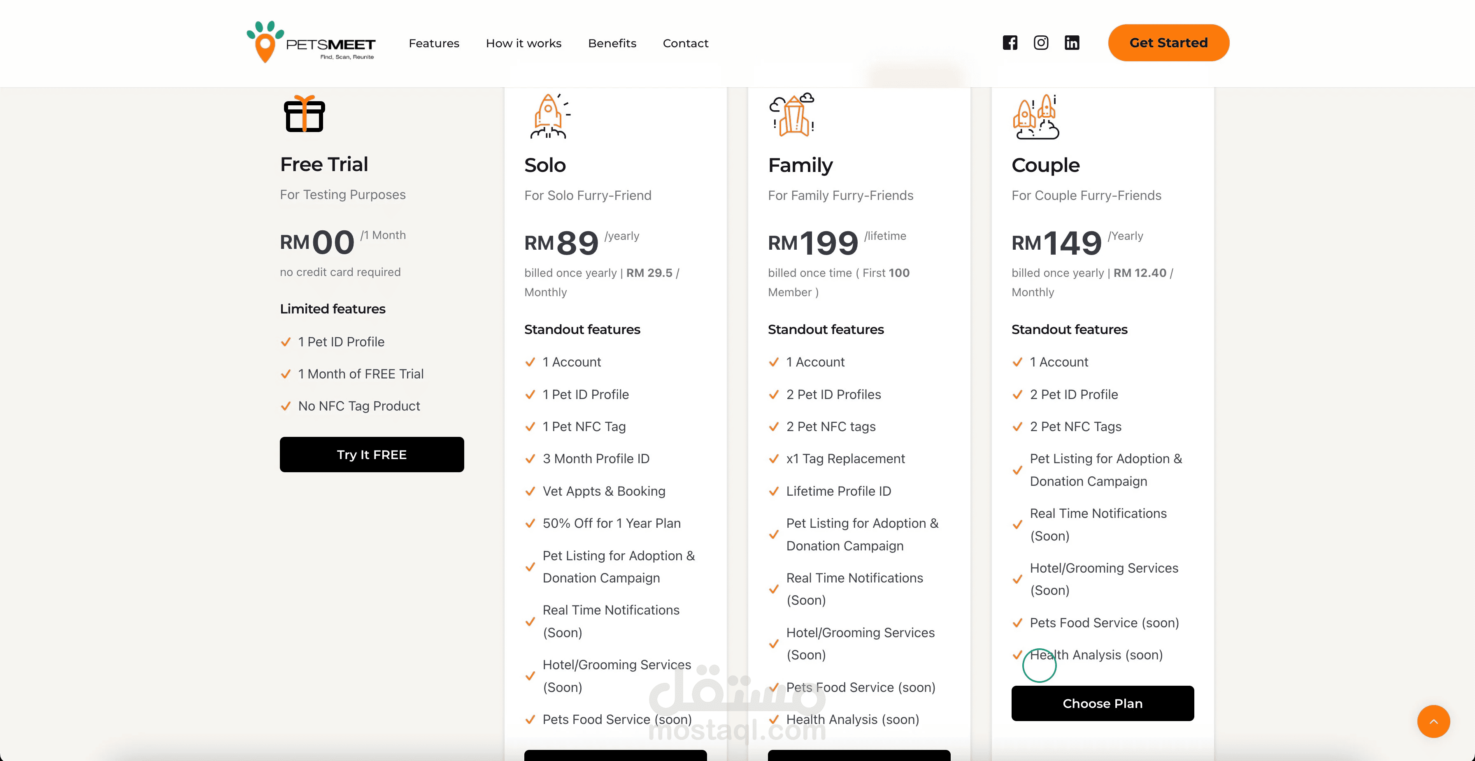Choose the Couple plan
Screen dimensions: 1475x761
tap(1102, 703)
